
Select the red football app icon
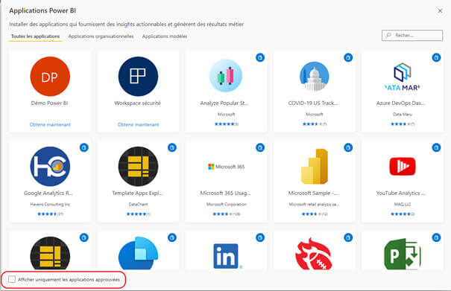pos(314,254)
